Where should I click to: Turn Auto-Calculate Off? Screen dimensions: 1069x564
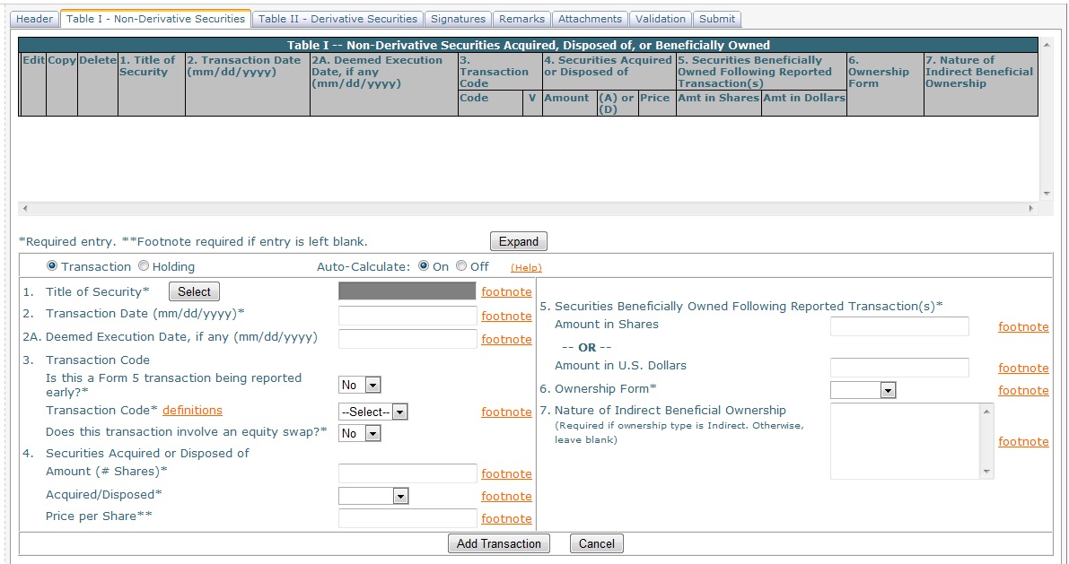tap(461, 266)
